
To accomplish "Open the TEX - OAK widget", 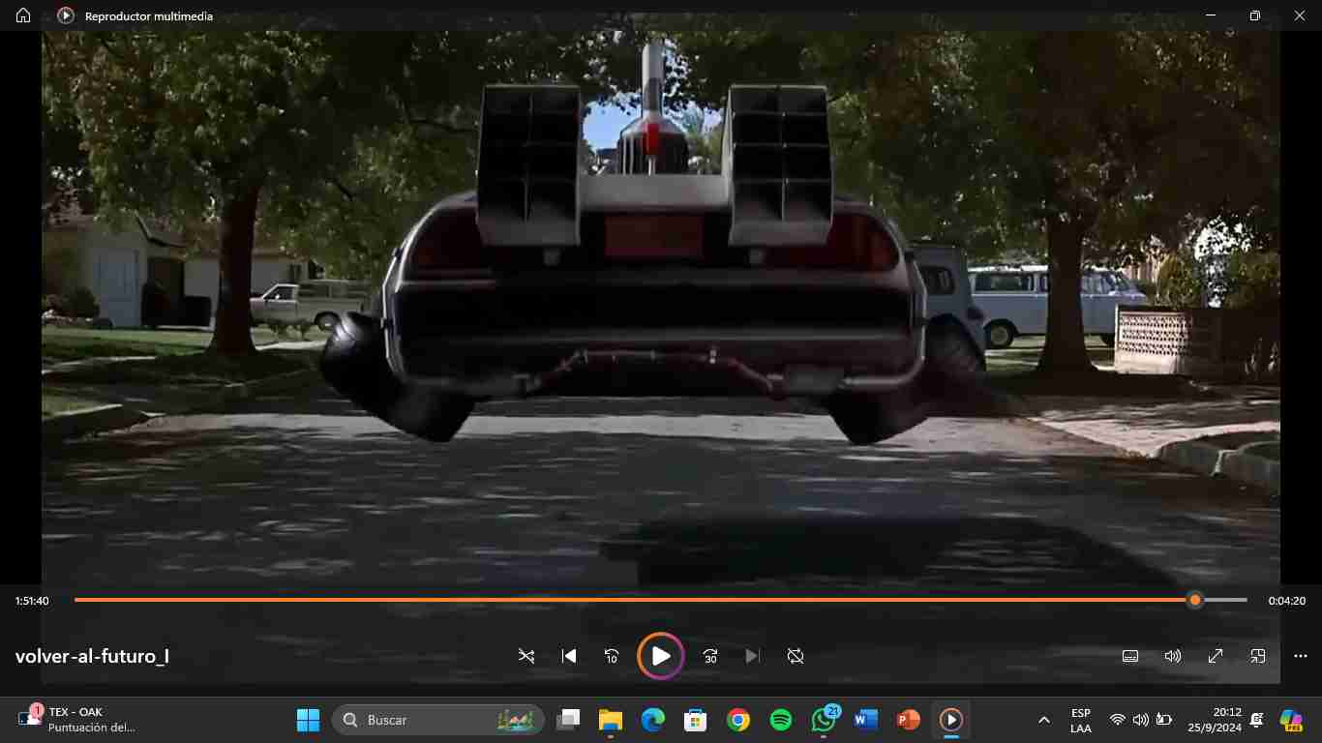I will click(x=77, y=720).
